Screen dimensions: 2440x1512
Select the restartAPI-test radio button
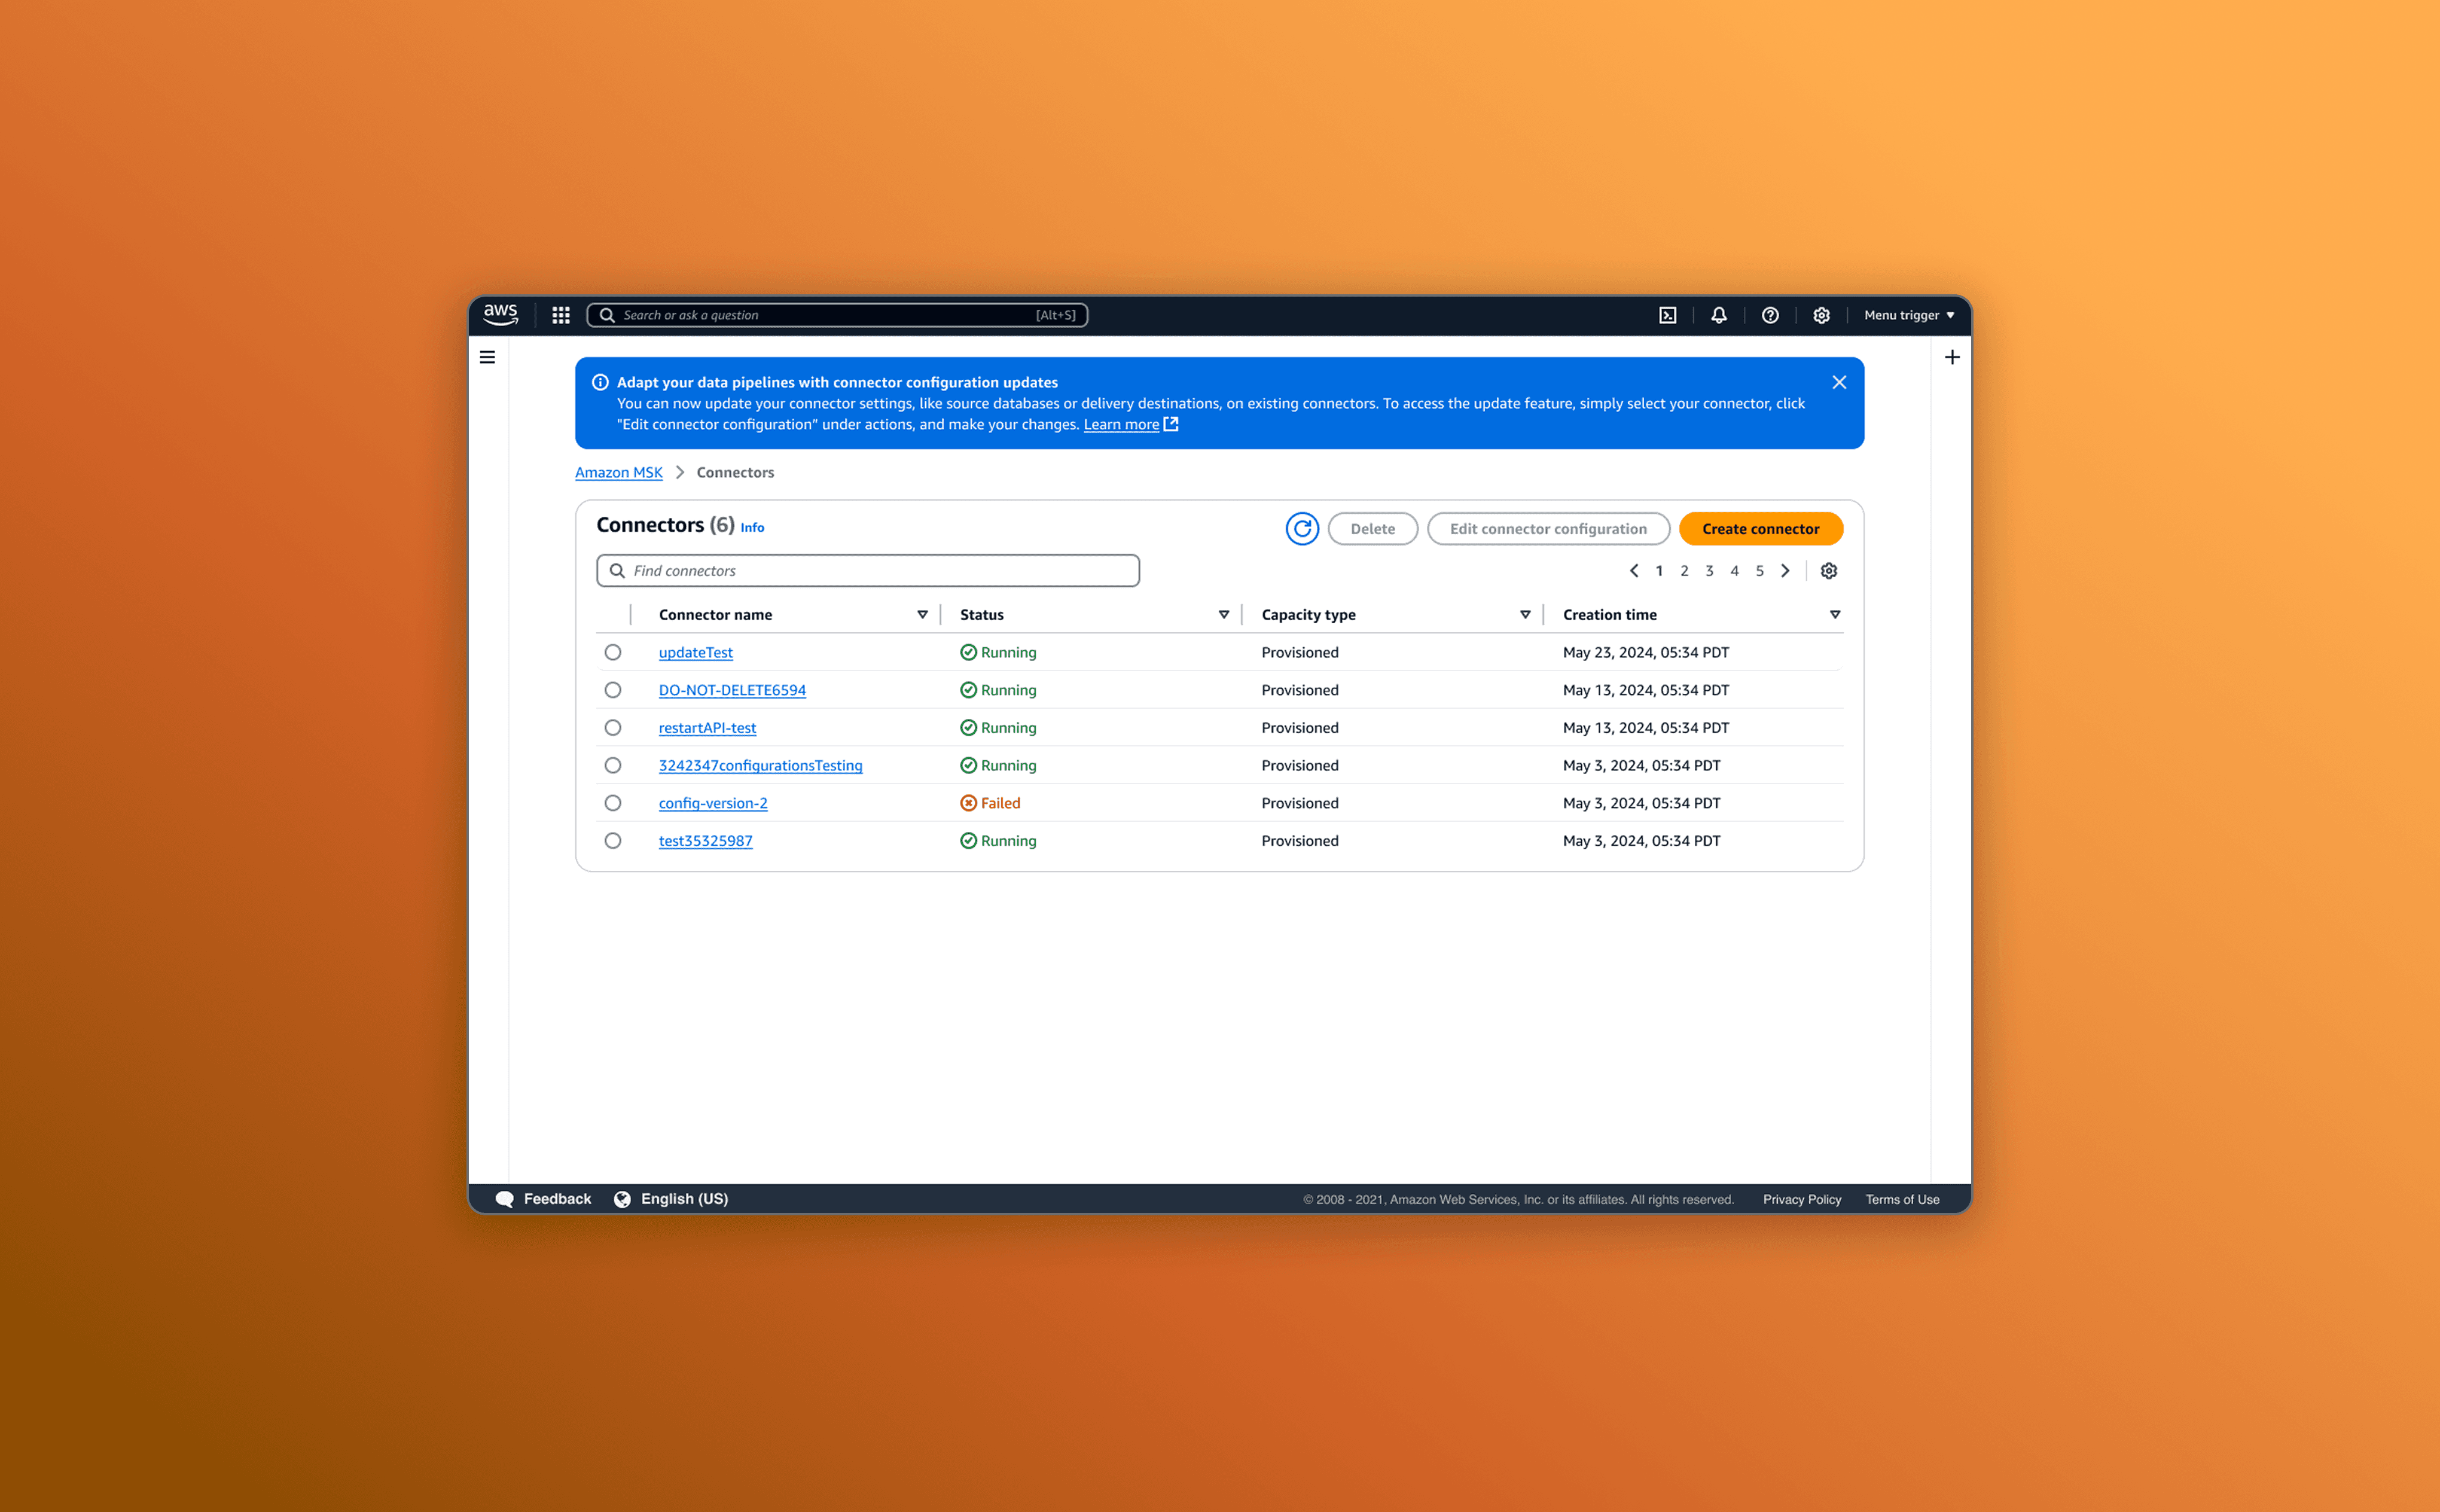pyautogui.click(x=613, y=728)
